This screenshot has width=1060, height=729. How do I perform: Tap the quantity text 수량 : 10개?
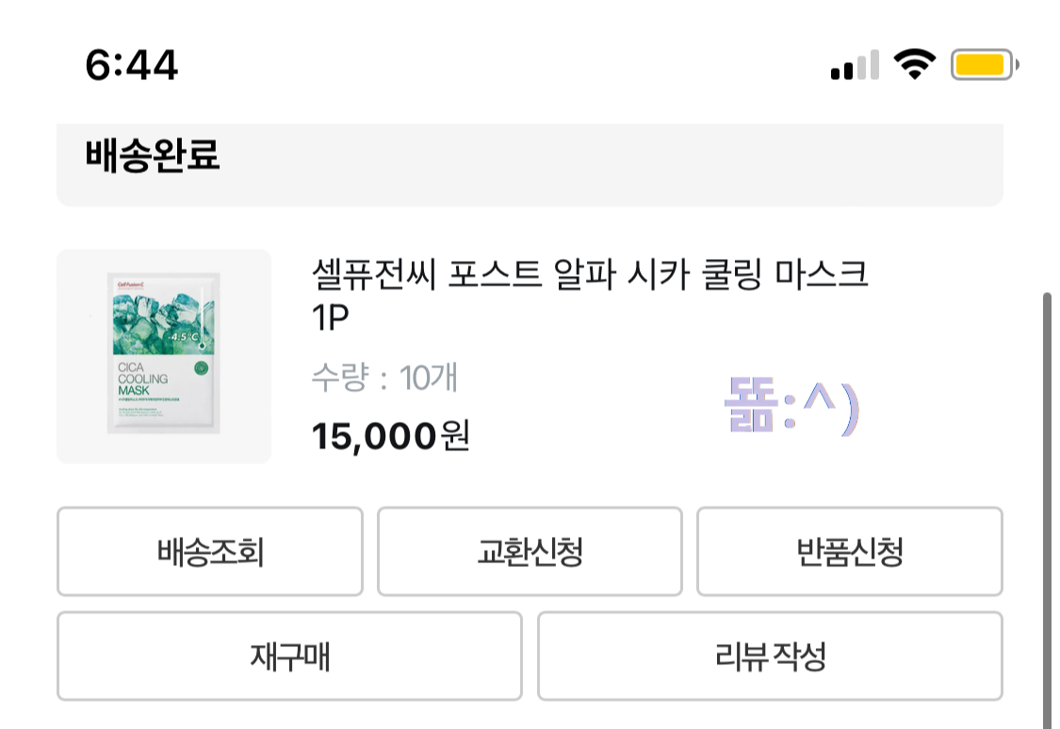pos(383,378)
